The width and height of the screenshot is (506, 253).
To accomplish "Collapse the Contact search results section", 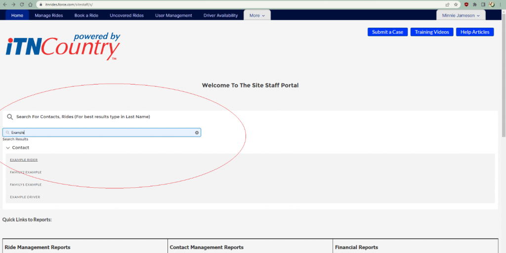I will click(x=8, y=148).
